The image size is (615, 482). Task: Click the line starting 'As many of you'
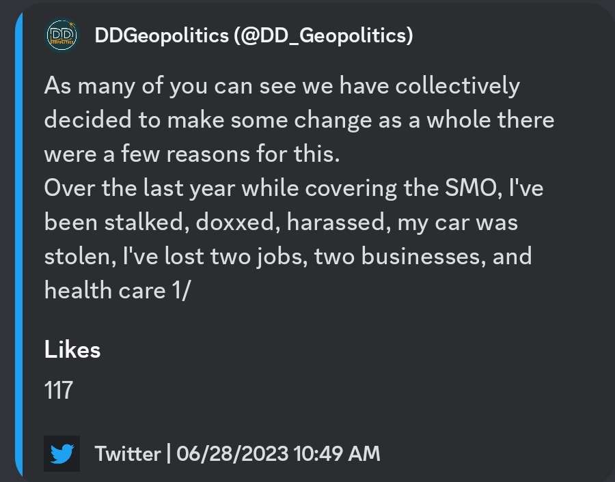coord(282,86)
